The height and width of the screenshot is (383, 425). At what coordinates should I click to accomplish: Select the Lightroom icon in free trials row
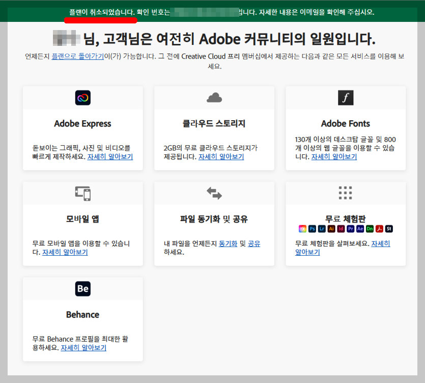pos(322,229)
